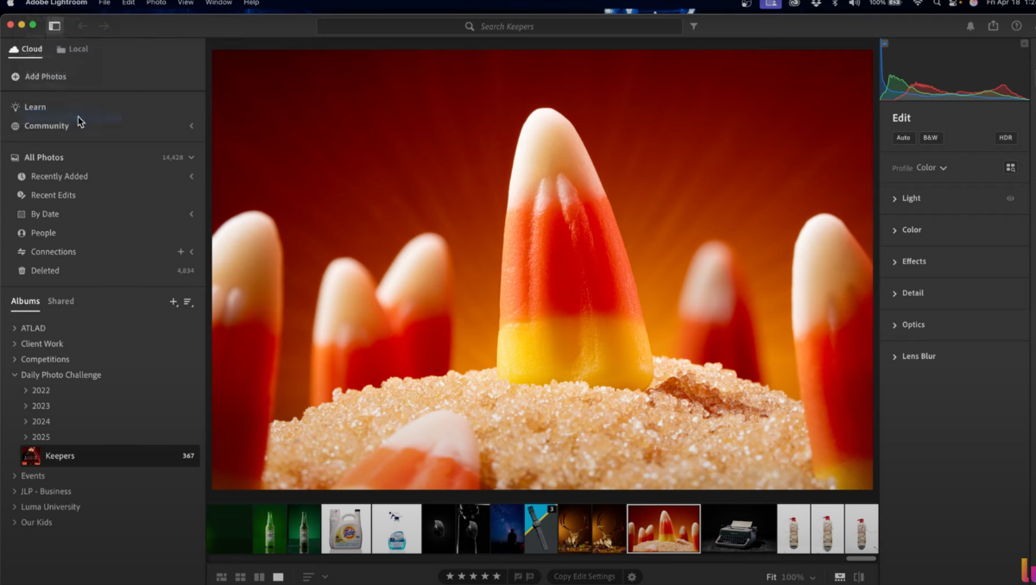Collapse the Daily Photo Challenge folder
The width and height of the screenshot is (1036, 585).
(15, 375)
